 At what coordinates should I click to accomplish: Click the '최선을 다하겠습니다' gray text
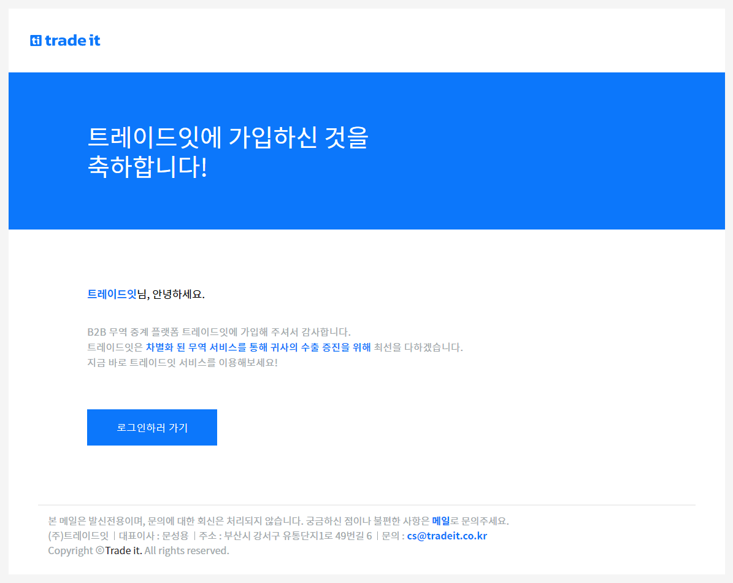coord(418,347)
